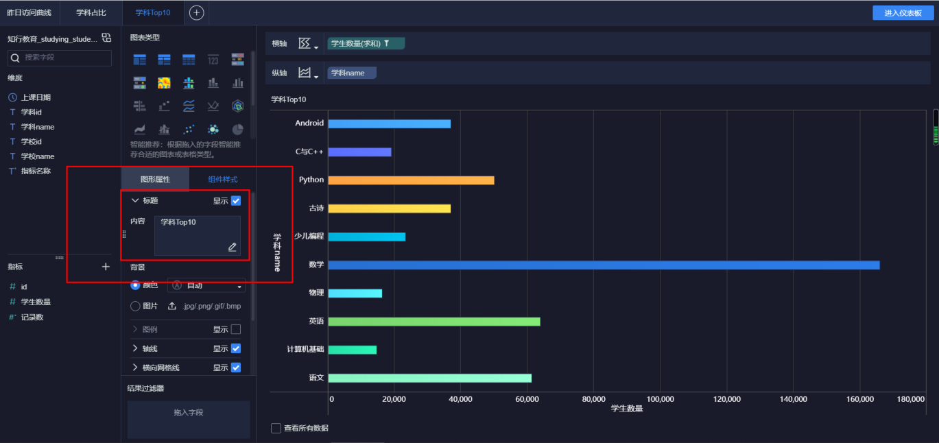Select the grouped table chart type
Image resolution: width=939 pixels, height=443 pixels.
point(139,60)
